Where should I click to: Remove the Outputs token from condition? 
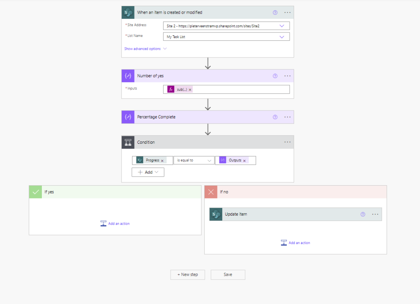pyautogui.click(x=244, y=161)
